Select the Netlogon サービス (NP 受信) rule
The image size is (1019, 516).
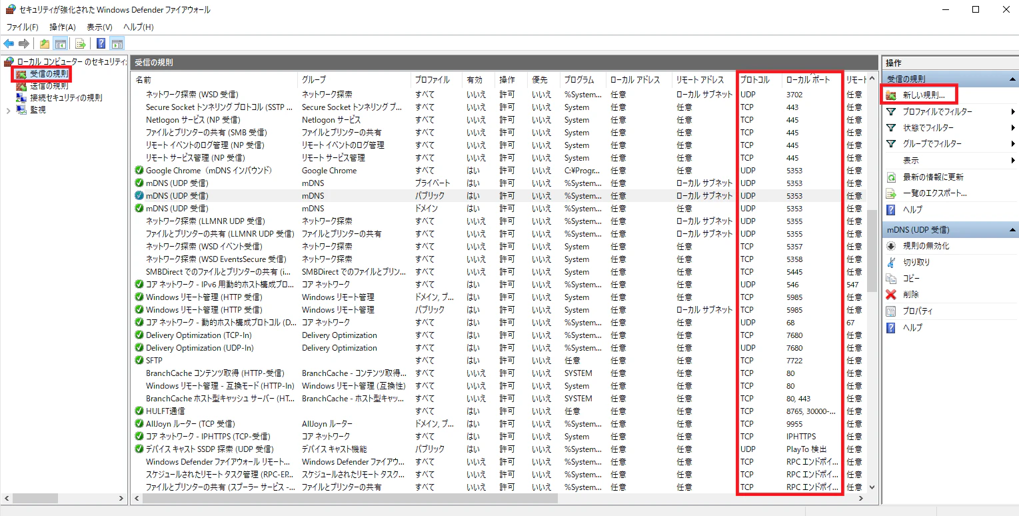(500, 120)
